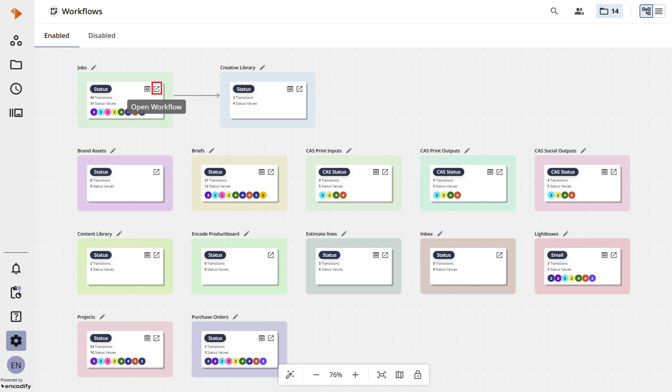Switch to list view in the top-right toggle
This screenshot has width=672, height=392.
(x=659, y=11)
